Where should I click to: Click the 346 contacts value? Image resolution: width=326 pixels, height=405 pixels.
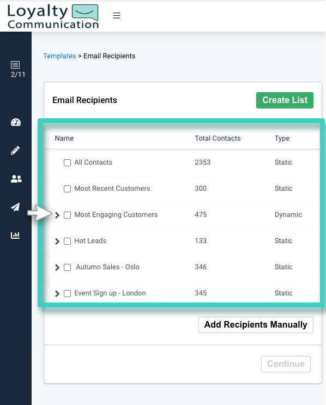tap(201, 267)
